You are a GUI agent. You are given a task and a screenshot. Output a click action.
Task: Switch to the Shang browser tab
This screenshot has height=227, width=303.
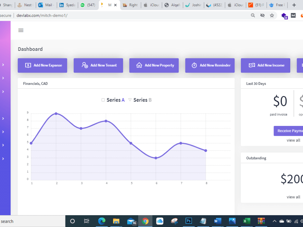(x=7, y=5)
